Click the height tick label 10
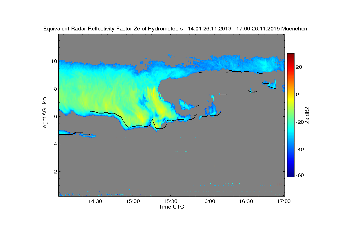This screenshot has height=234, width=352. pyautogui.click(x=54, y=61)
